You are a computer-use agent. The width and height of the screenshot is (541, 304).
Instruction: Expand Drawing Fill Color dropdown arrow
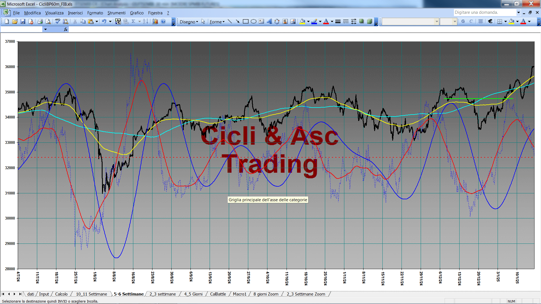[308, 22]
